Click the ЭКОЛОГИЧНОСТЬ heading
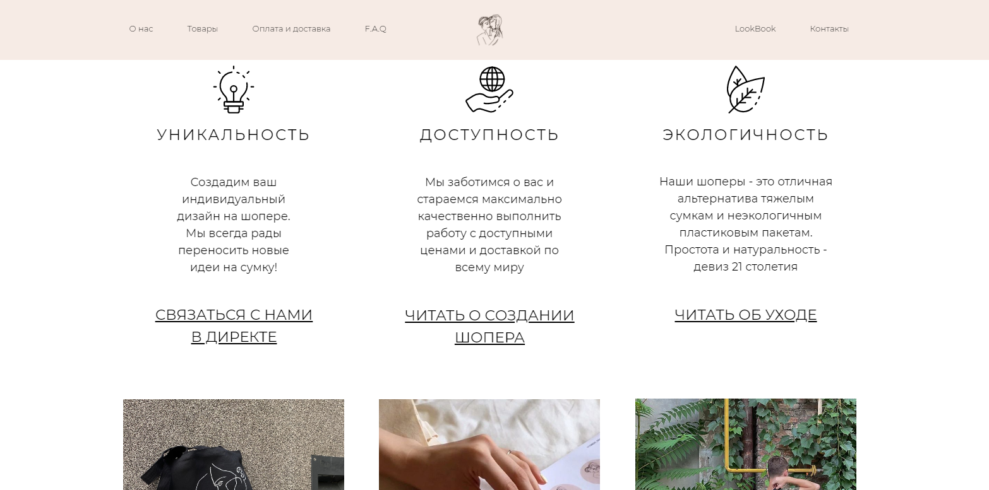The image size is (989, 490). 745,135
